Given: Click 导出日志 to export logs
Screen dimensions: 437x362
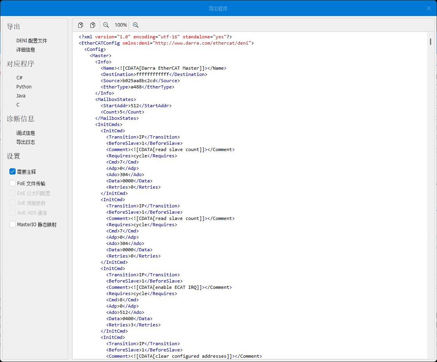Looking at the screenshot, I should 26,142.
